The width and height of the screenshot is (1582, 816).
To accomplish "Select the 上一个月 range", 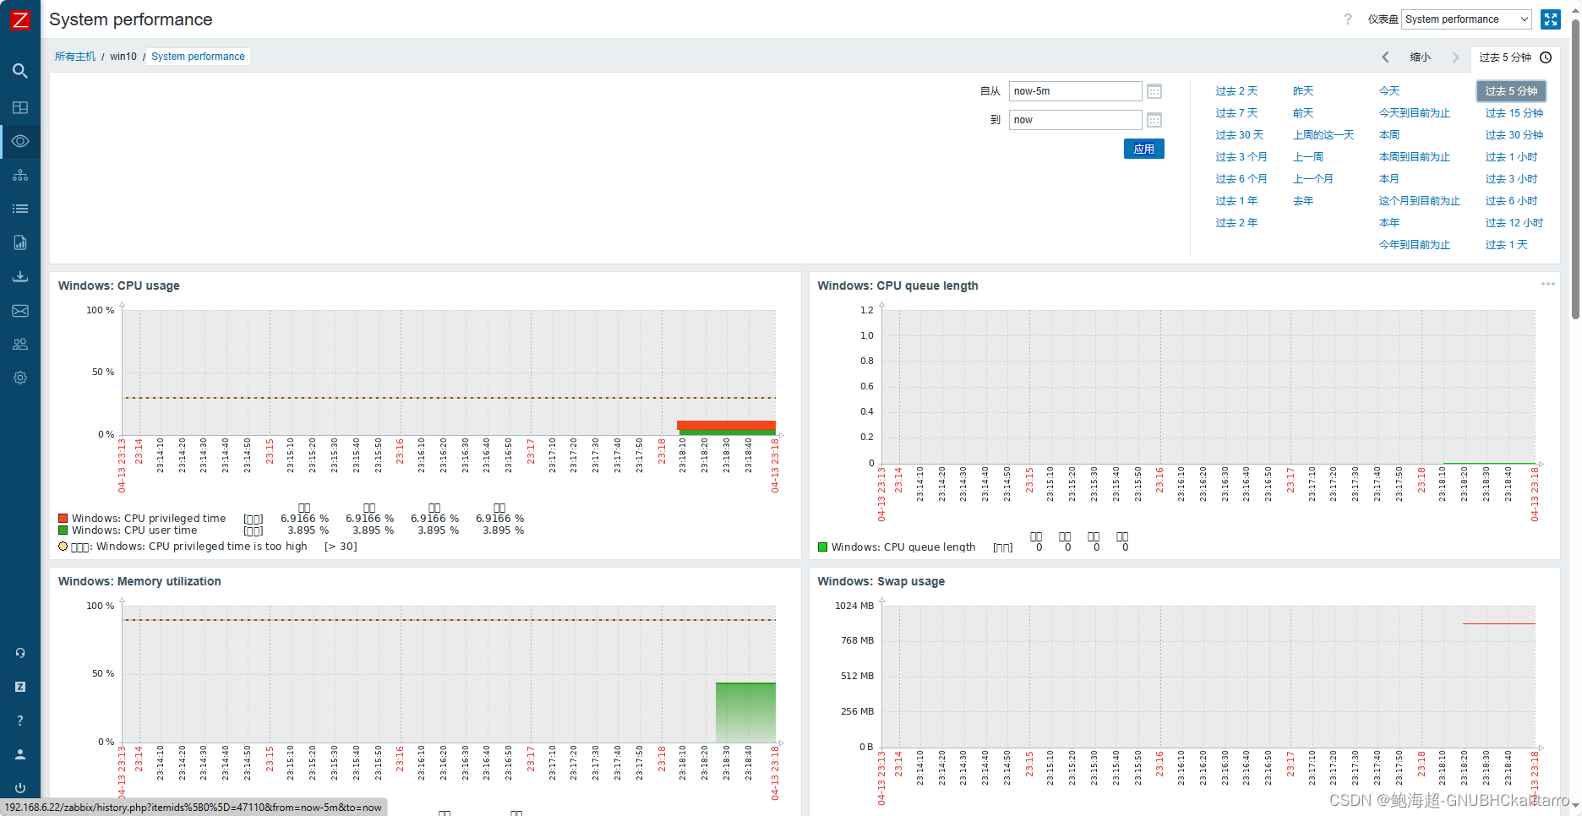I will [x=1313, y=179].
